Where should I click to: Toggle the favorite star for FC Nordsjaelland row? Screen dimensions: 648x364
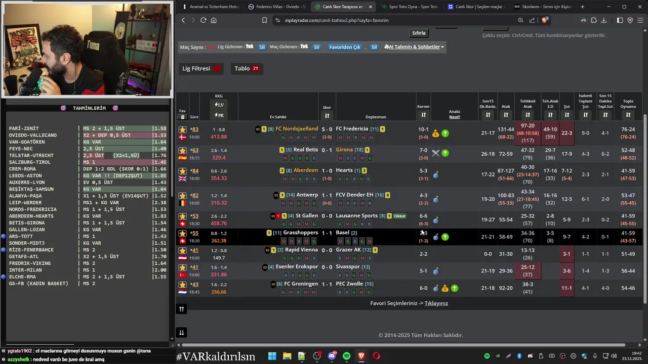tap(183, 130)
